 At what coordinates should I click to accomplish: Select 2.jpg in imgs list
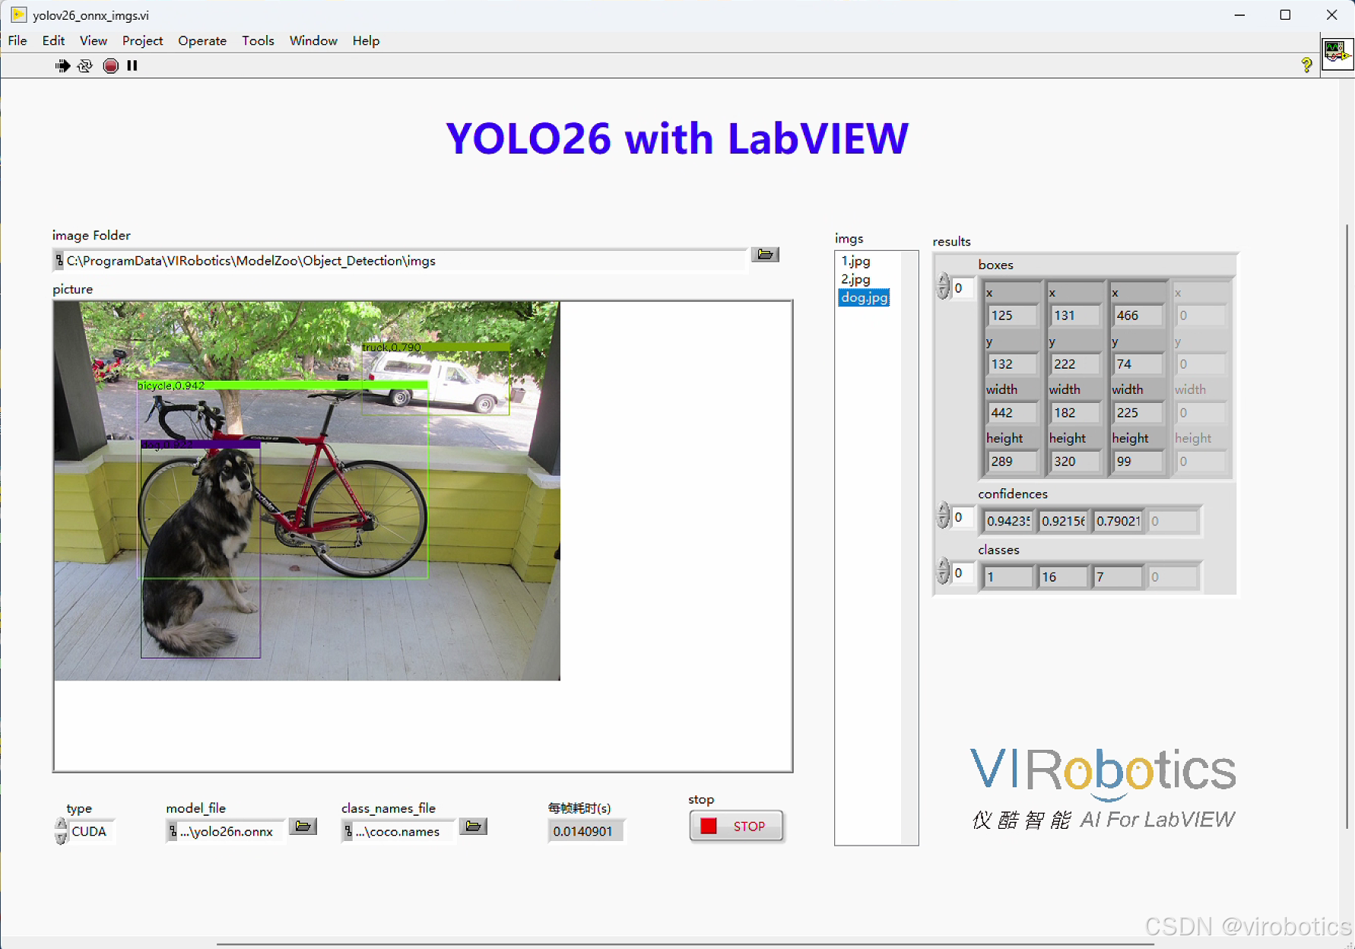pyautogui.click(x=855, y=279)
